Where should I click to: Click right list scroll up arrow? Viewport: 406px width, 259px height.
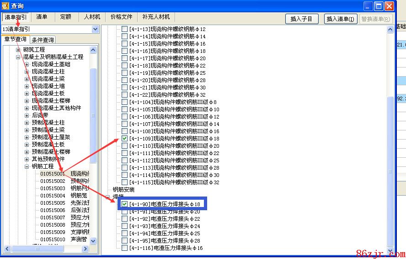390,29
